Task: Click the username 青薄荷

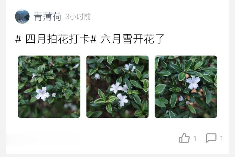Action: tap(48, 16)
